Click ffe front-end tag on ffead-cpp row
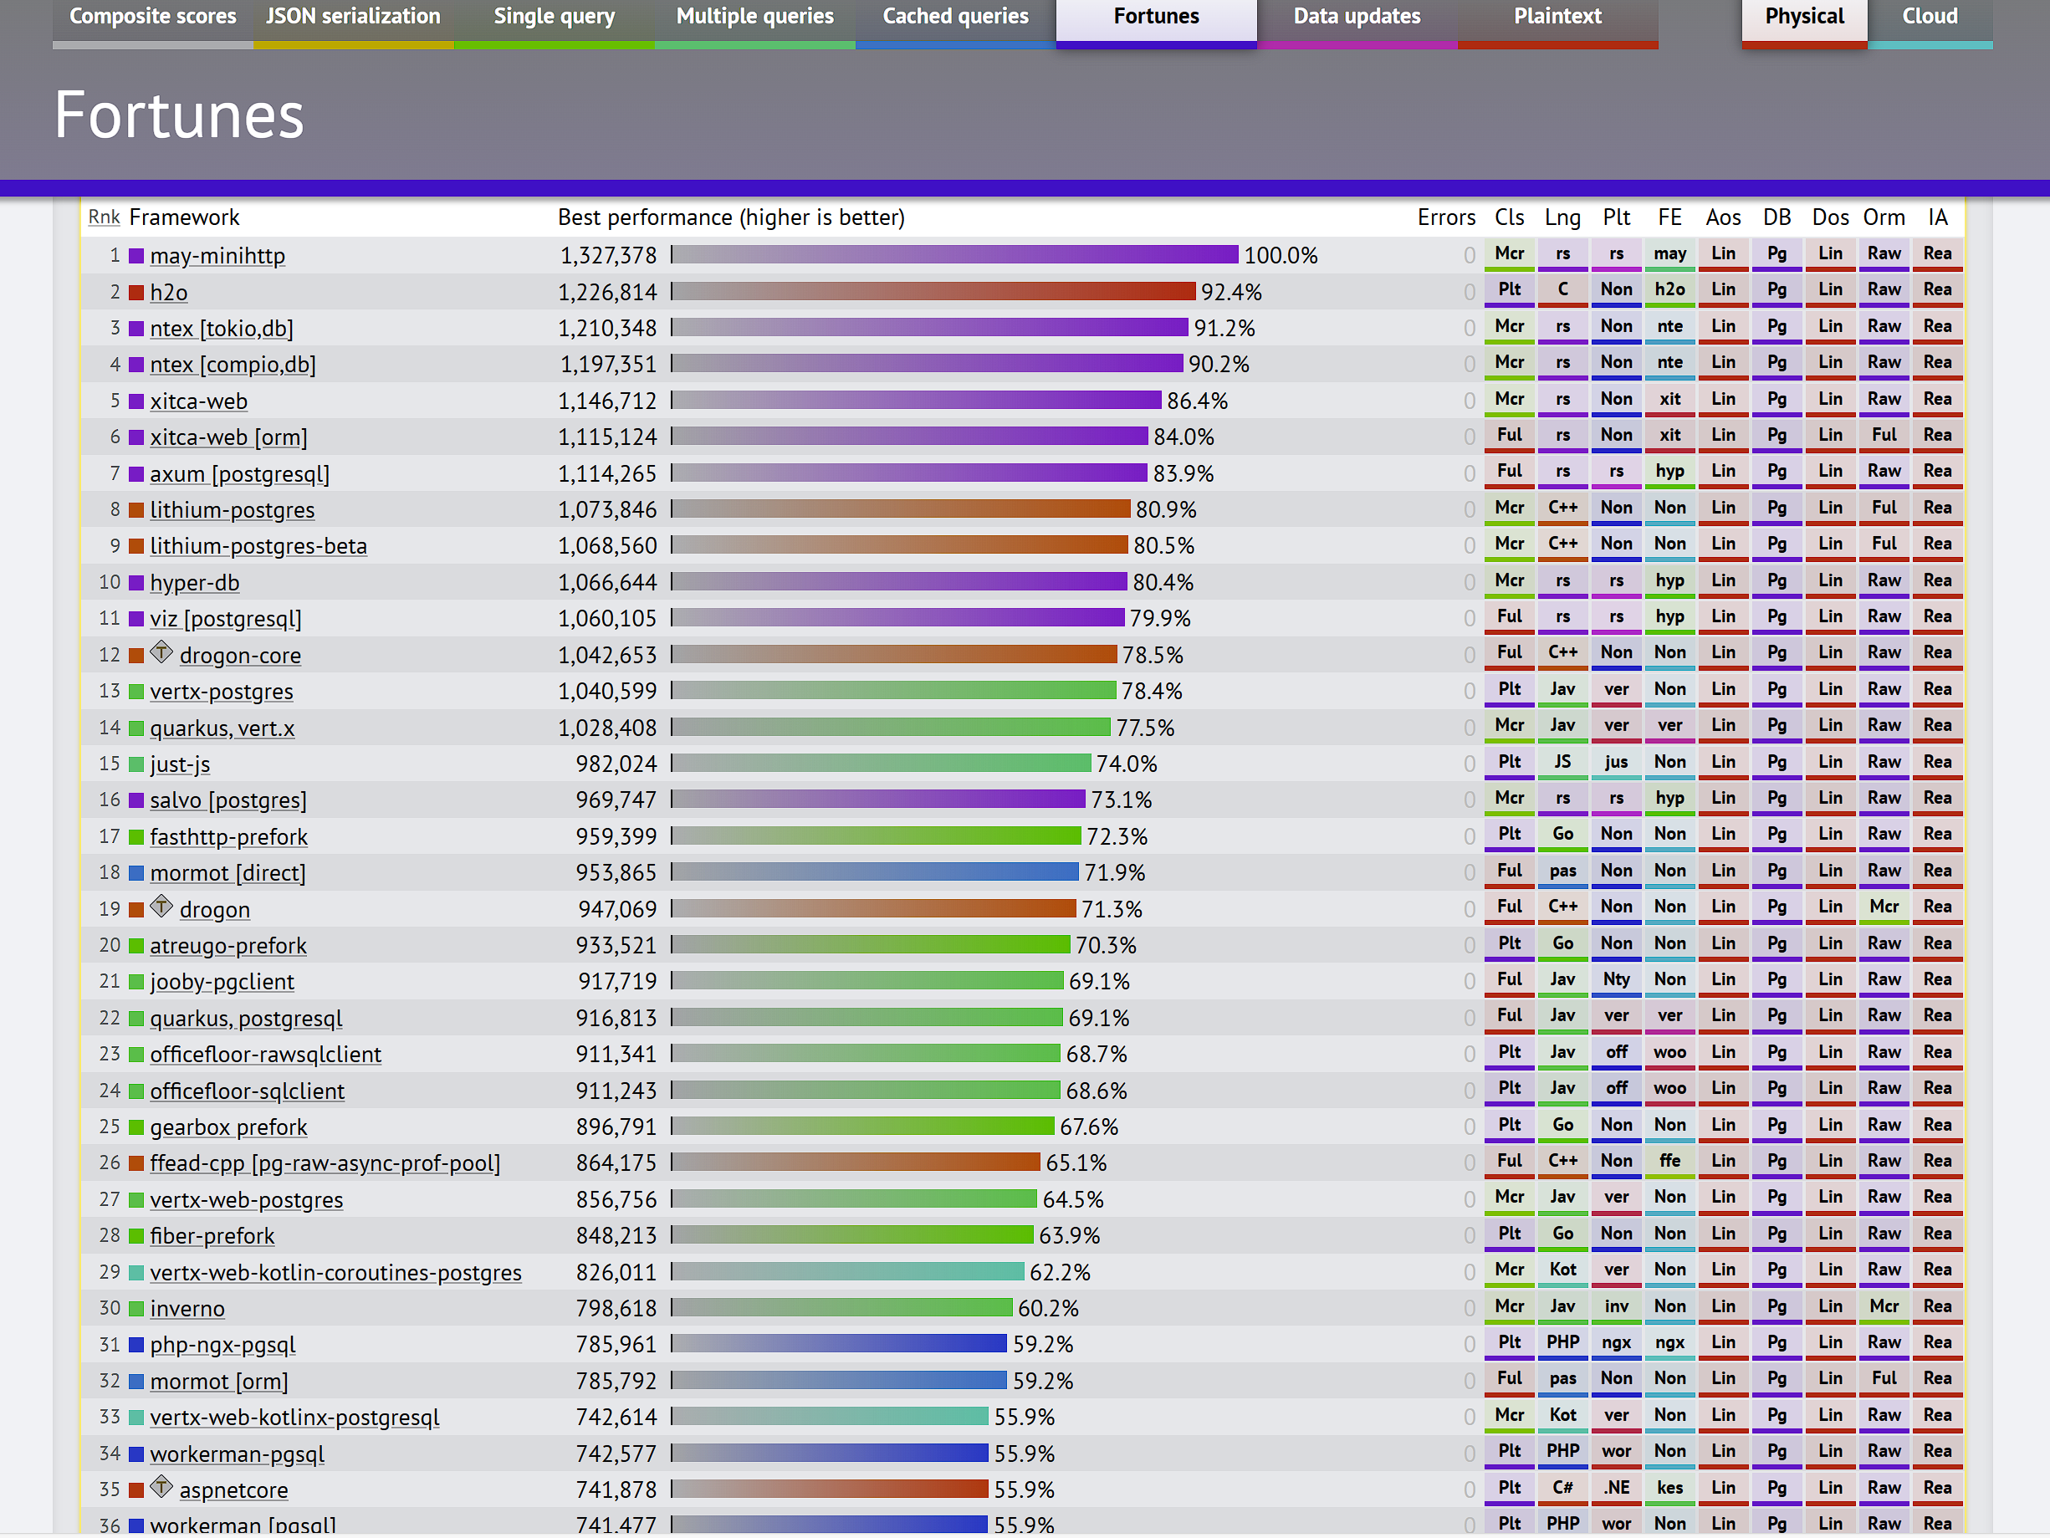This screenshot has width=2050, height=1538. [1670, 1162]
